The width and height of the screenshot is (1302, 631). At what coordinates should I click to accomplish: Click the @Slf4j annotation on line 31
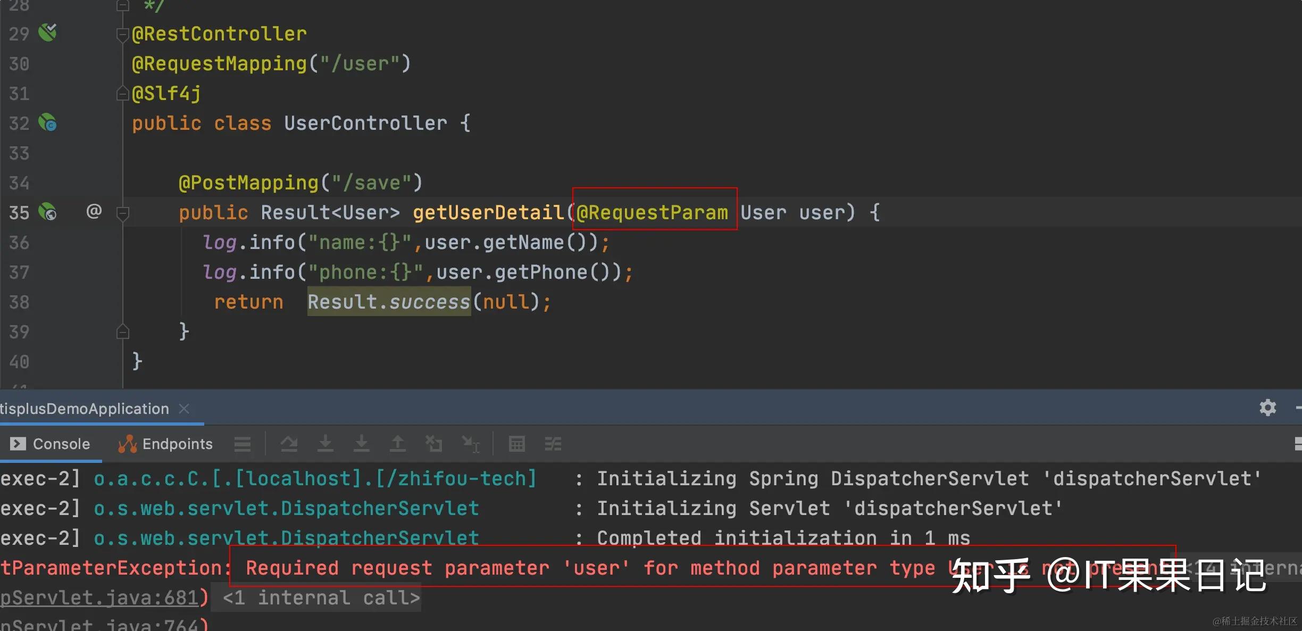[x=166, y=94]
